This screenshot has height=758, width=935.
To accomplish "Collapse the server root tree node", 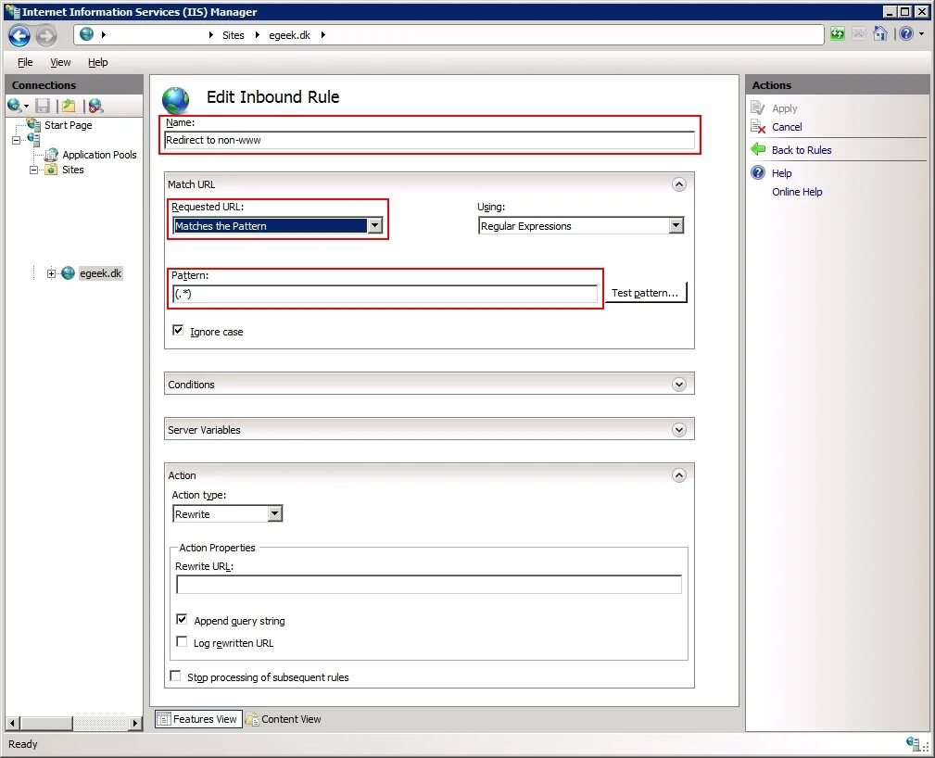I will [16, 140].
